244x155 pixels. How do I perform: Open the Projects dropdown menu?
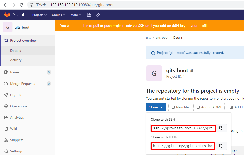coord(39,15)
